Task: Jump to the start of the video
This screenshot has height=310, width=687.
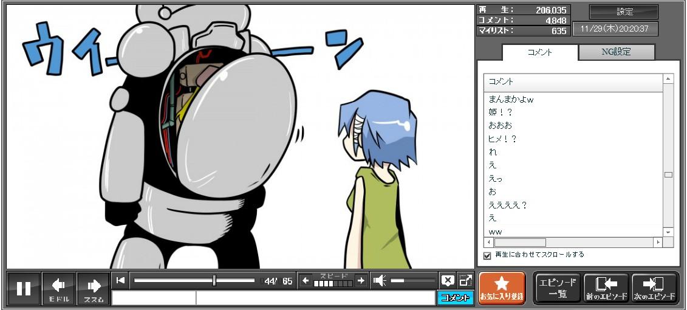Action: [121, 280]
